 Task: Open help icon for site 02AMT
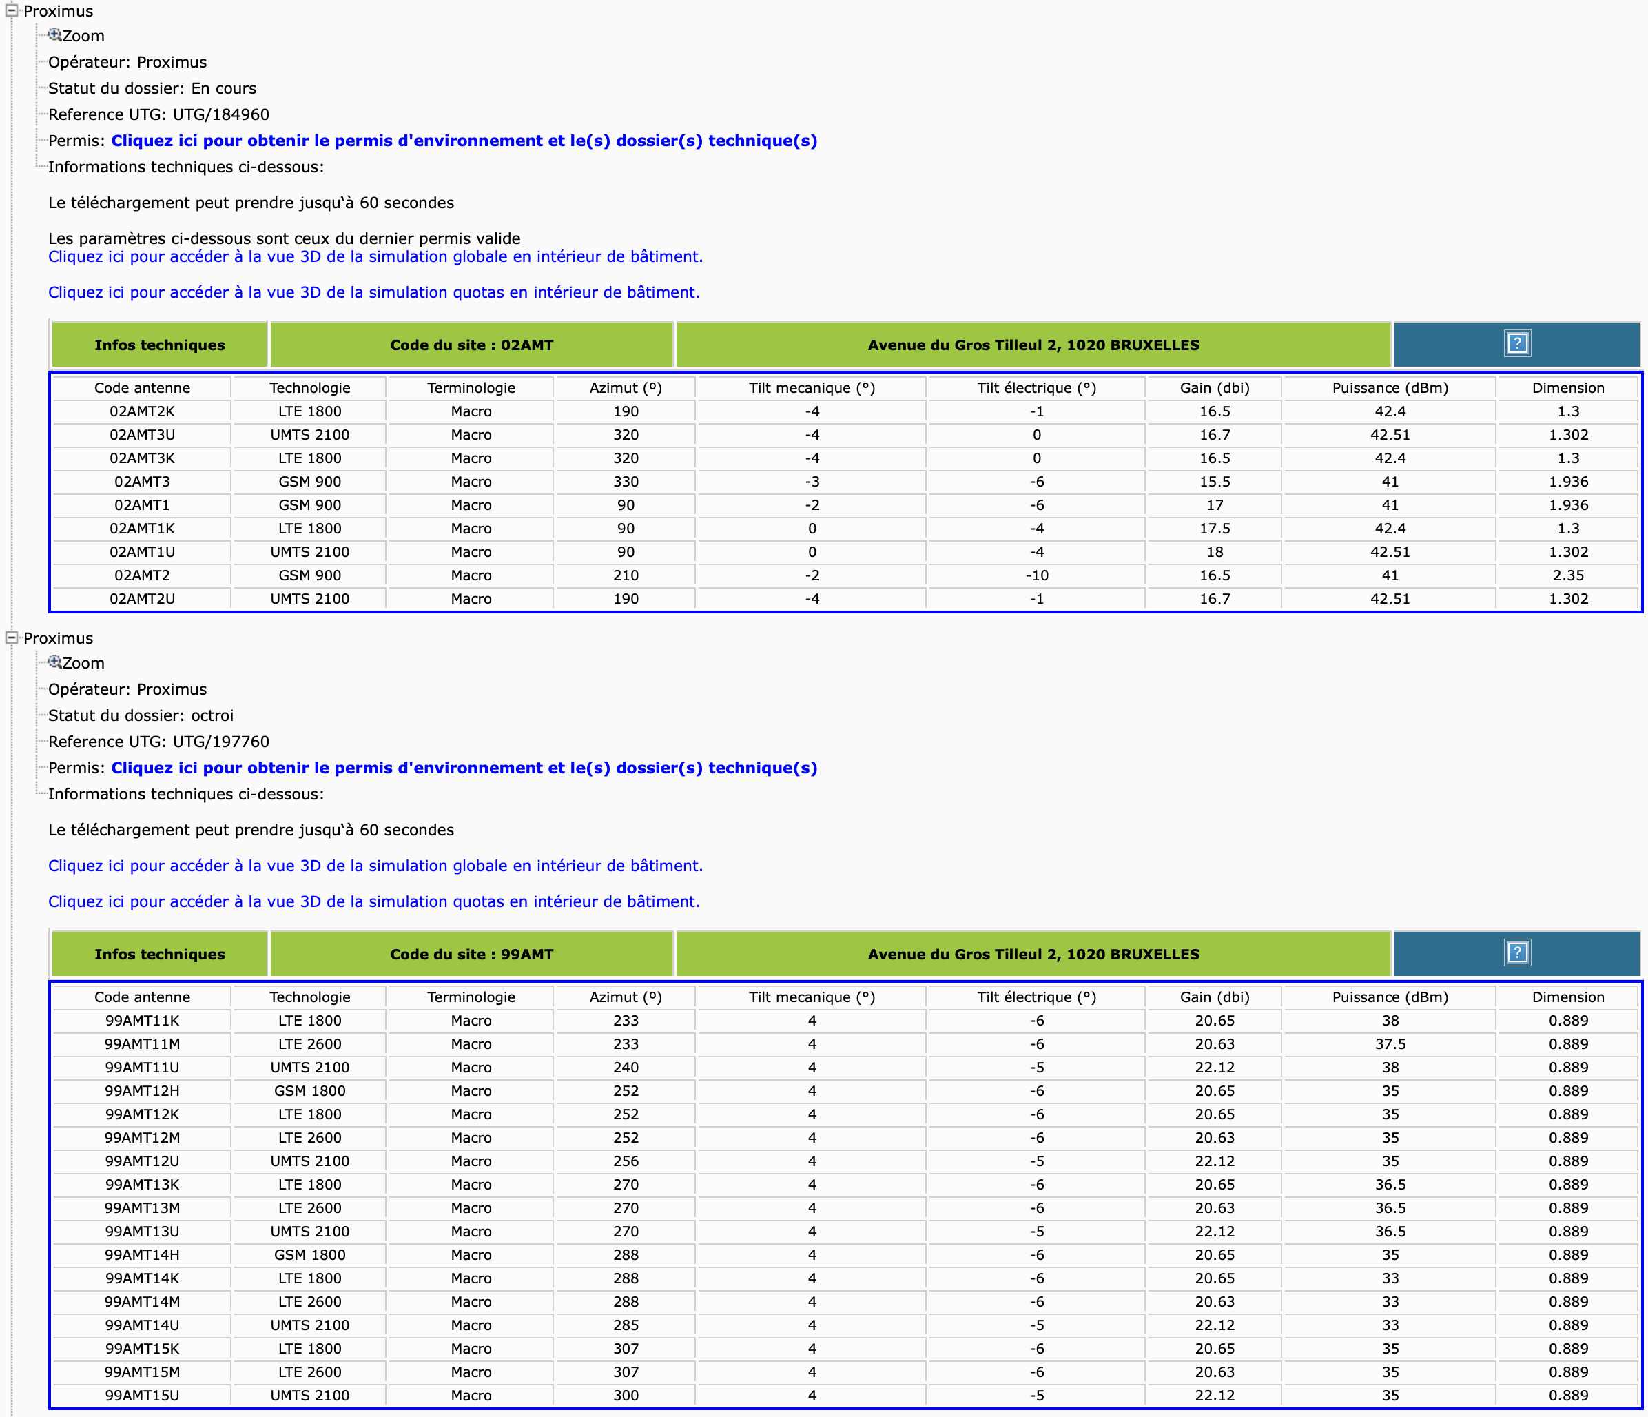click(1517, 344)
